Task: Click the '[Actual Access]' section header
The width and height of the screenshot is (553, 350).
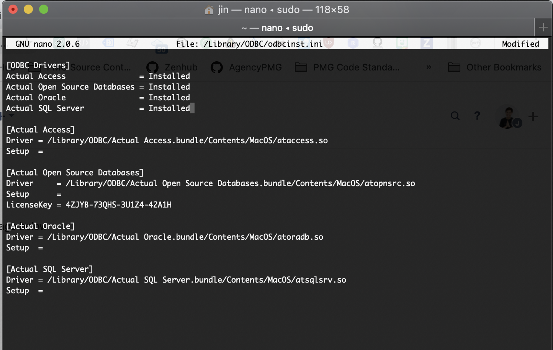Action: (x=41, y=130)
